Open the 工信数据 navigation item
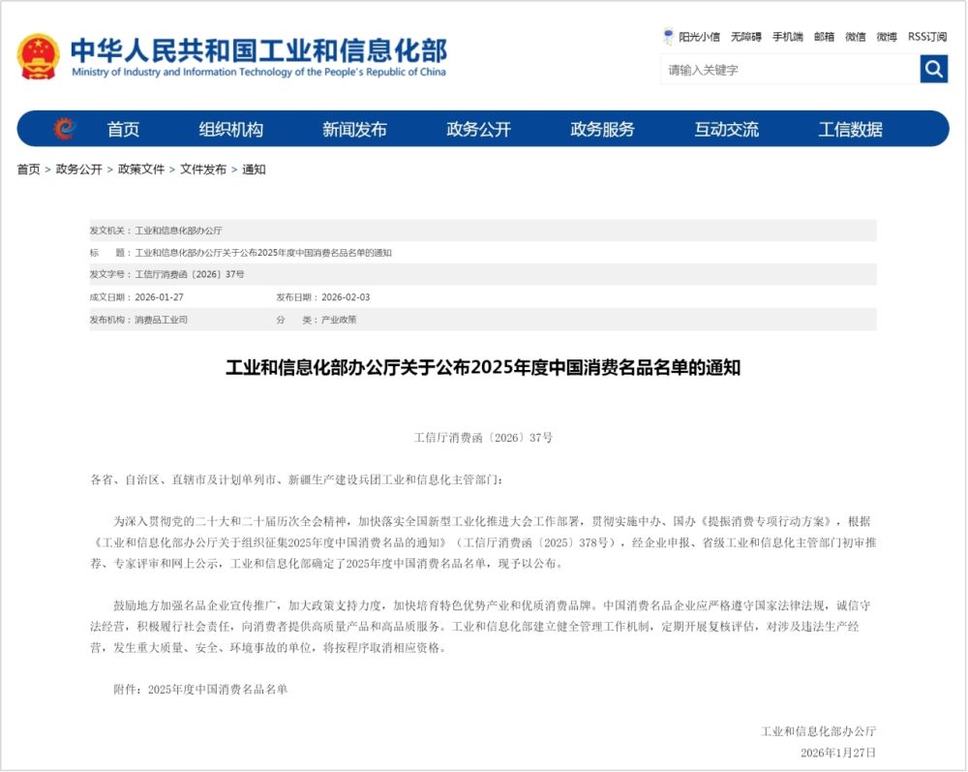 (850, 130)
